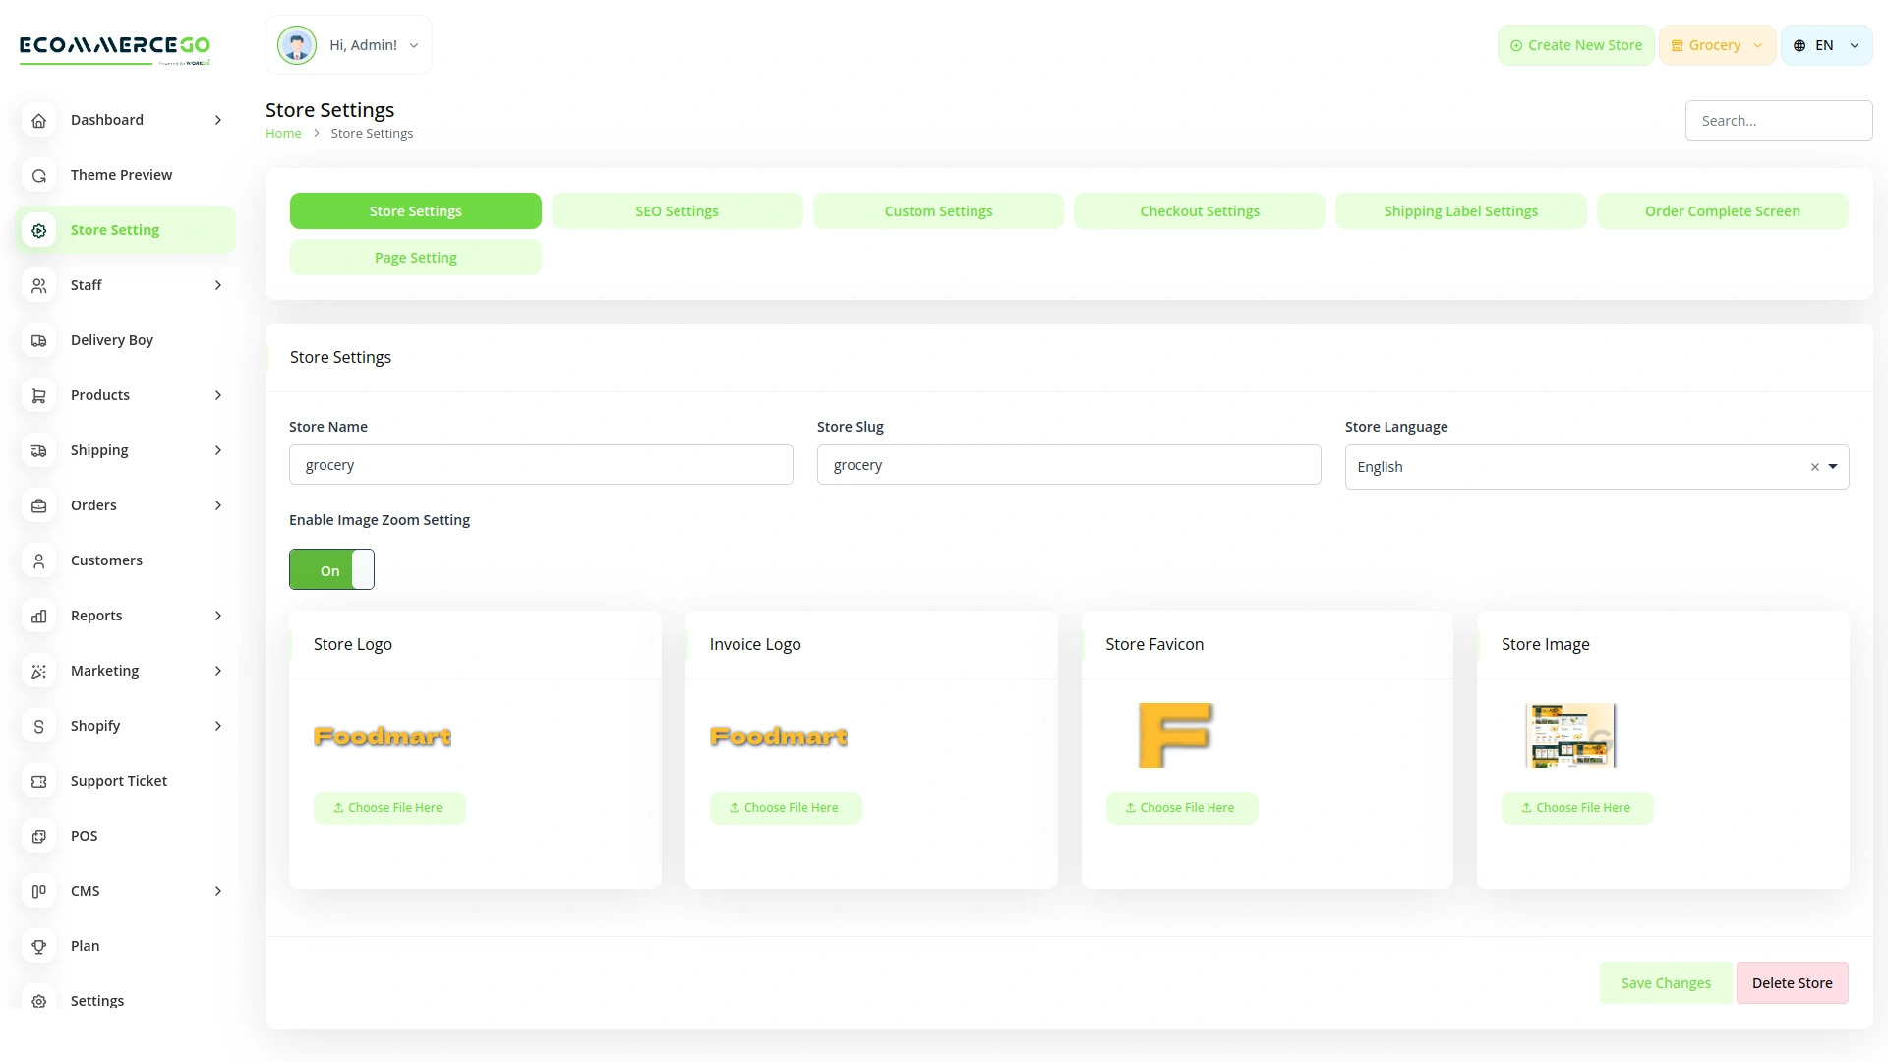1888x1062 pixels.
Task: Open the Plan section icon
Action: 38,945
